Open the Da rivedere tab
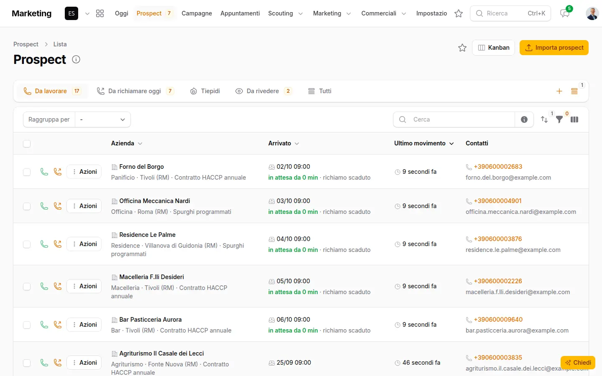 263,91
